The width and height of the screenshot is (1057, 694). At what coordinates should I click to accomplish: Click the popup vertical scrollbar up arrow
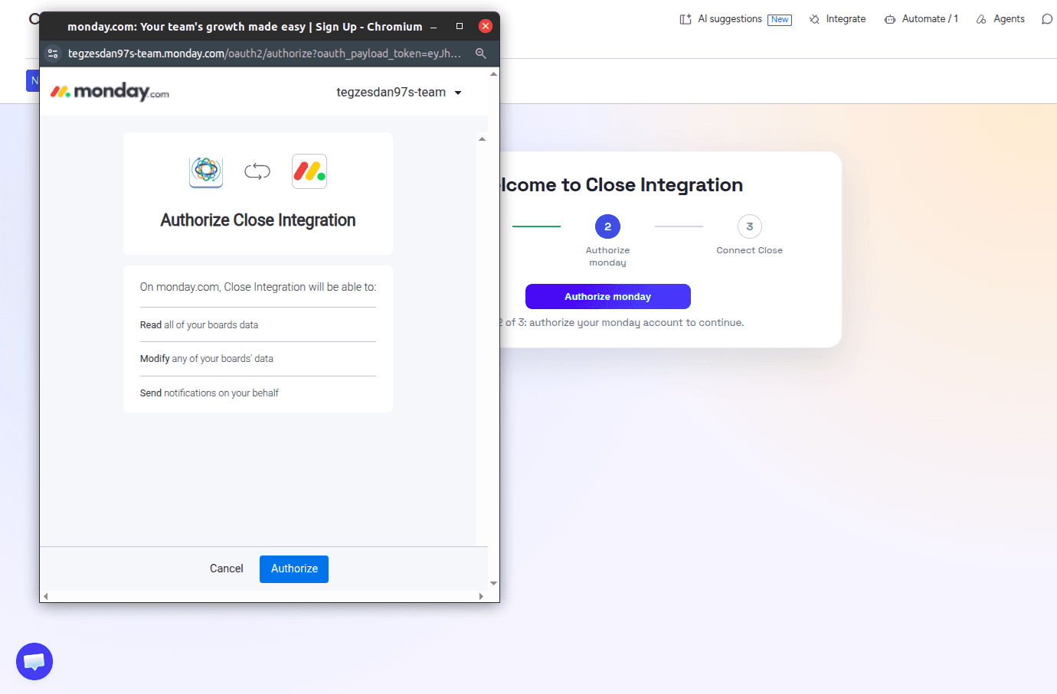tap(494, 74)
